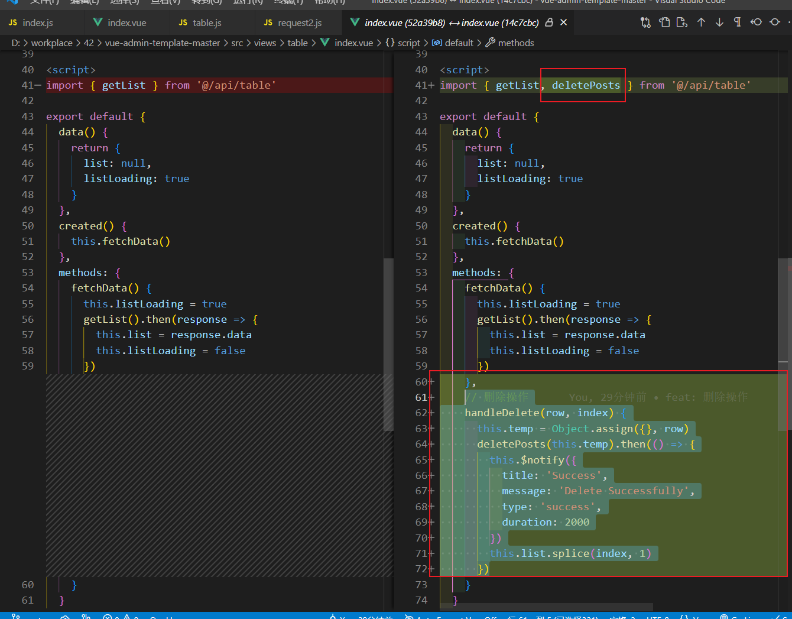This screenshot has width=792, height=619.
Task: Open the D: drive breadcrumb
Action: [16, 43]
